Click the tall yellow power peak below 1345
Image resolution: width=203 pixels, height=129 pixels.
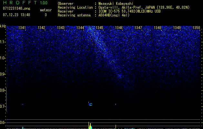(90, 126)
